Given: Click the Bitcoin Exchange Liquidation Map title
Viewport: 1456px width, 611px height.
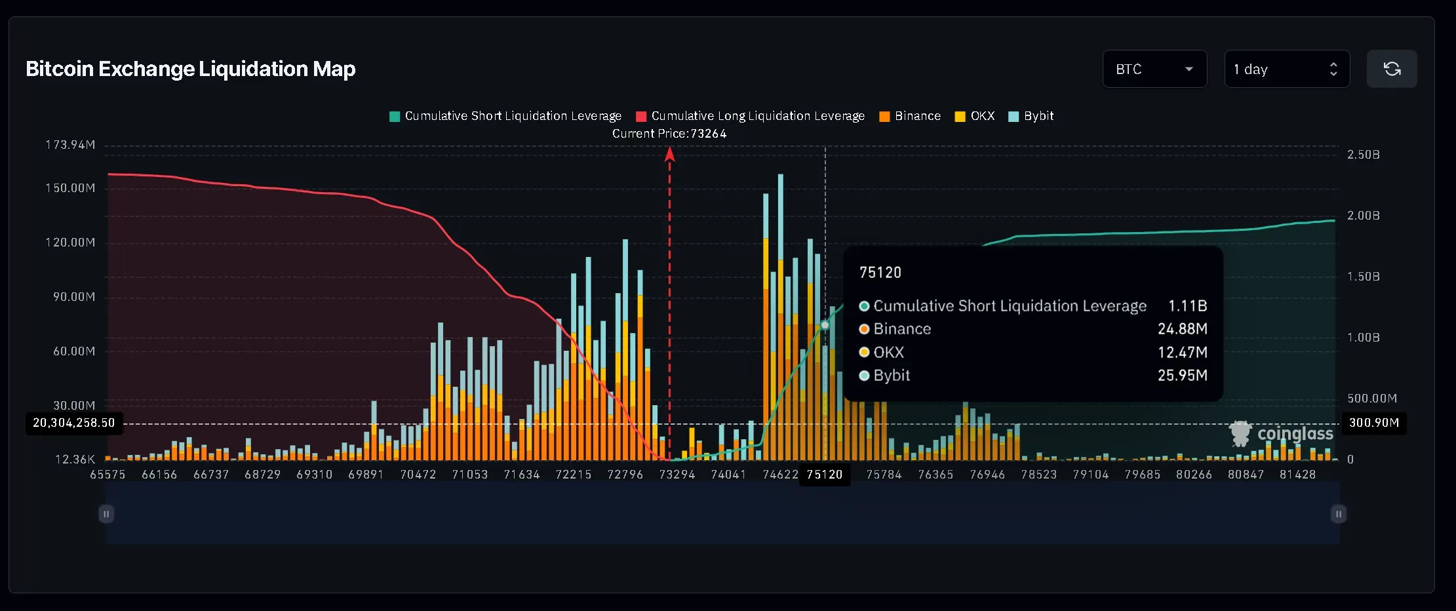Looking at the screenshot, I should (190, 69).
